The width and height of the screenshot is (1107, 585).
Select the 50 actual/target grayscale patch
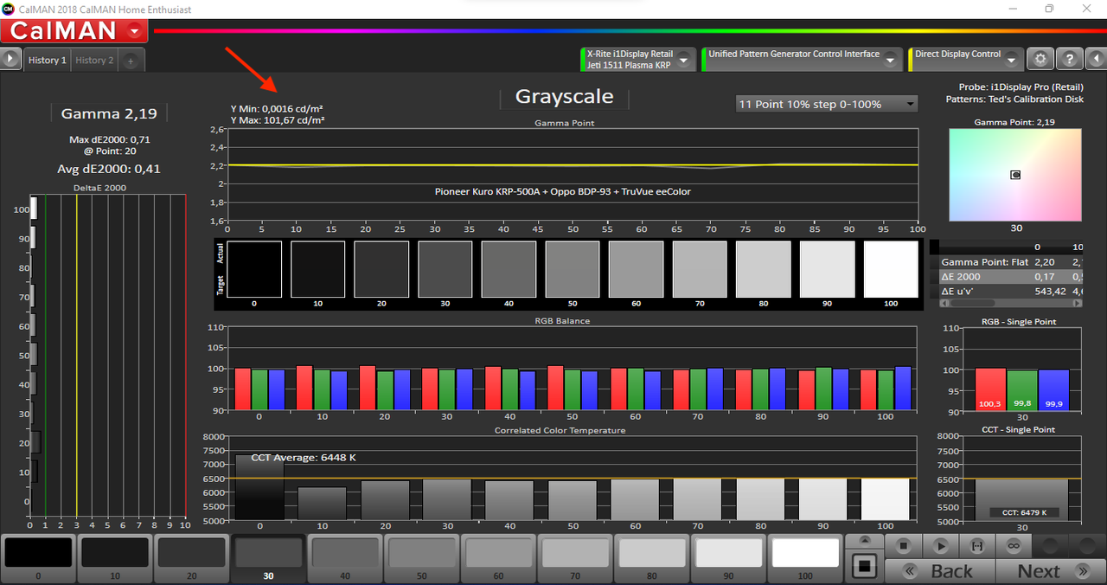573,269
